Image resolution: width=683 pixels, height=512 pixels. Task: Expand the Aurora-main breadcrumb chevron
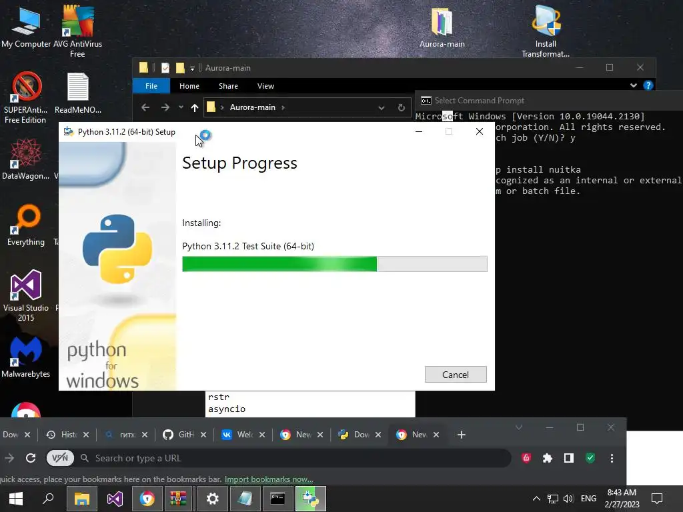(283, 107)
